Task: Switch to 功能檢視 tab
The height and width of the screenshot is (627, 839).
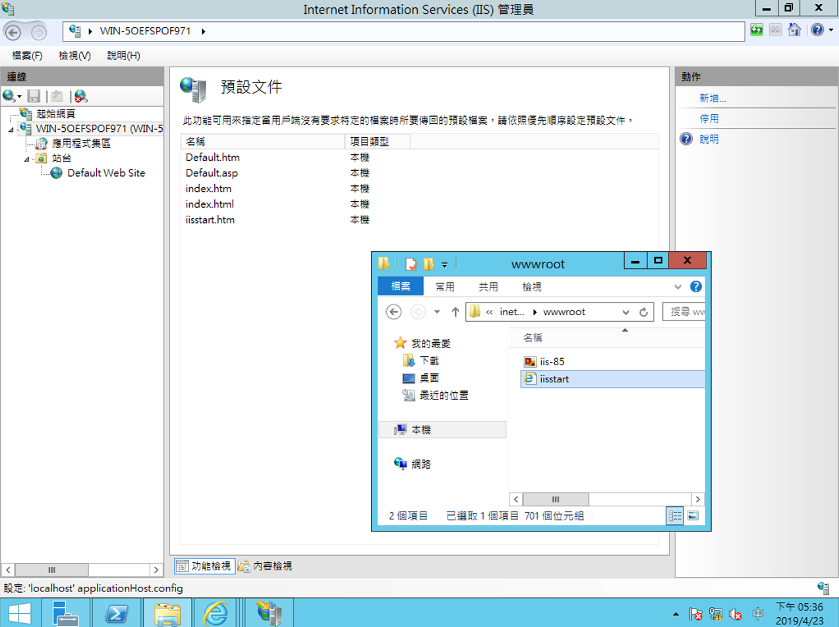Action: (204, 566)
